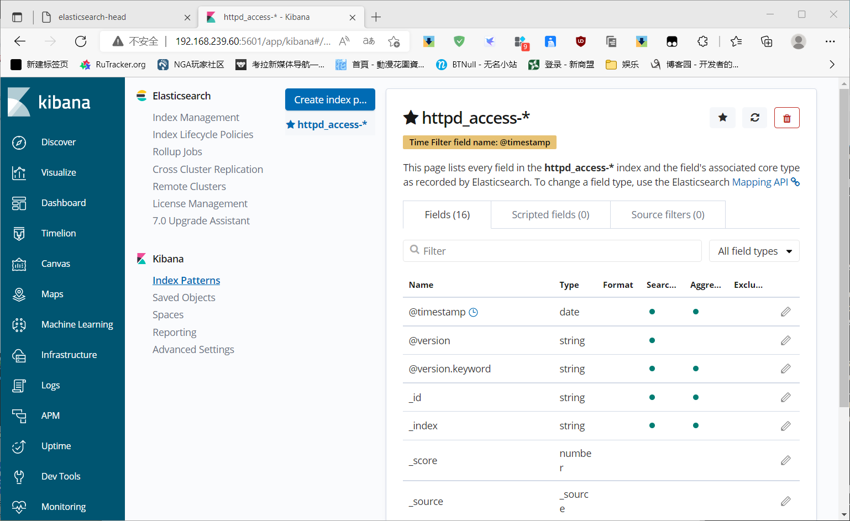This screenshot has width=850, height=521.
Task: Show more bookmarks chevron in bookmarks bar
Action: click(832, 65)
